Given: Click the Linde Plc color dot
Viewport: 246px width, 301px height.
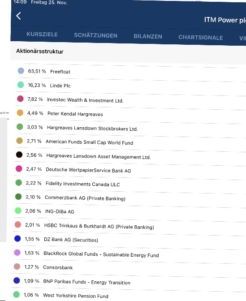Looking at the screenshot, I should pos(21,85).
